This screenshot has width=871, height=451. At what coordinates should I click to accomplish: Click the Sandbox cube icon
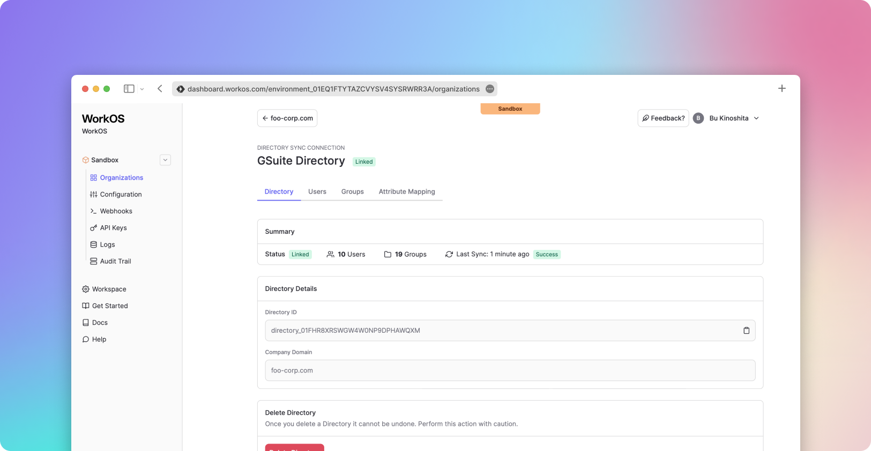(85, 160)
